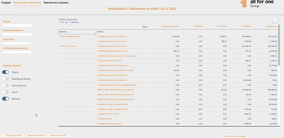Select 17100051 Foreign Customer 51 (CA)
Viewport: 284px width, 138px height.
click(x=112, y=109)
